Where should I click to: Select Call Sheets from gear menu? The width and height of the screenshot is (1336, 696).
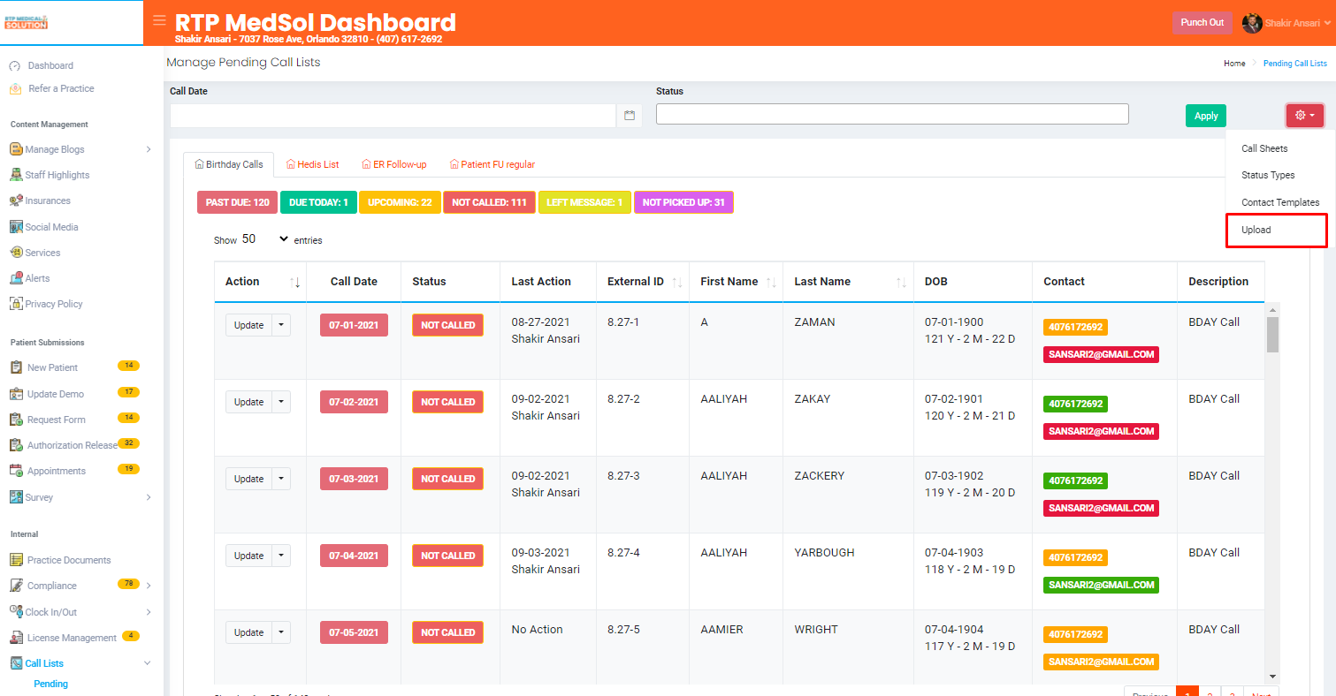point(1264,148)
